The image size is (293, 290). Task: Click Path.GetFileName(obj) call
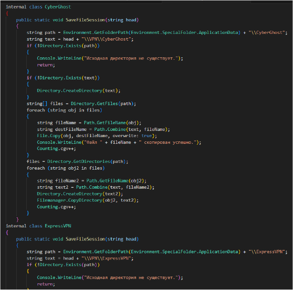[x=111, y=123]
